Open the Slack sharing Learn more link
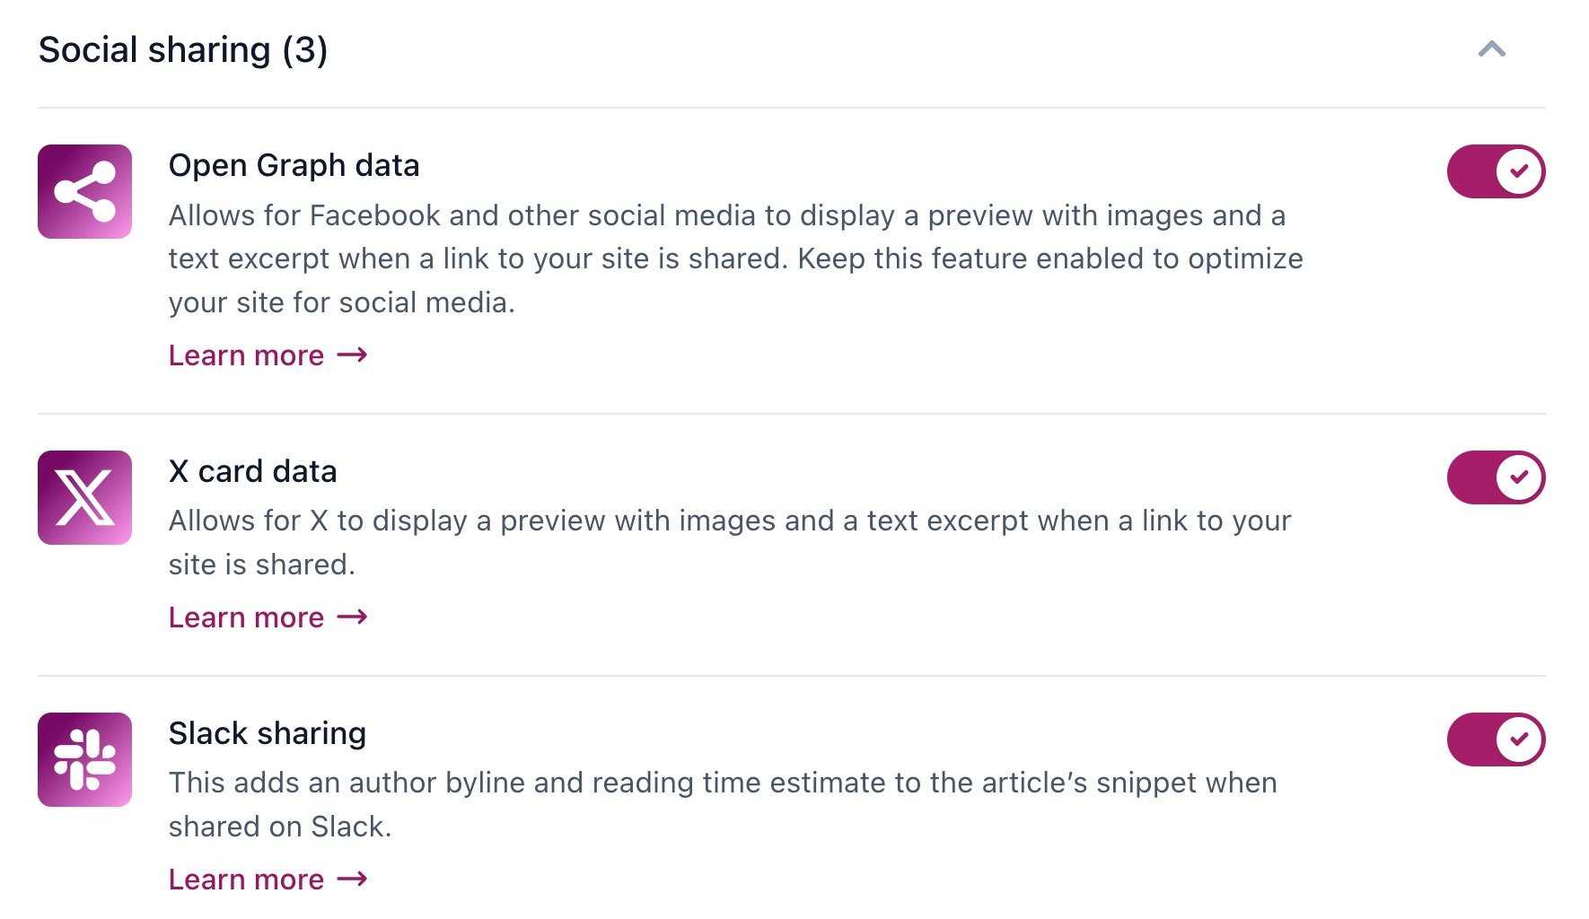The width and height of the screenshot is (1589, 919). coord(247,880)
